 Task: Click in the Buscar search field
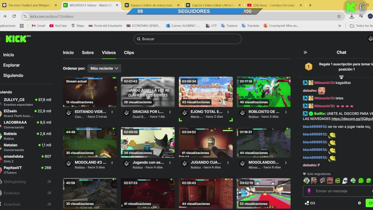pos(187,39)
